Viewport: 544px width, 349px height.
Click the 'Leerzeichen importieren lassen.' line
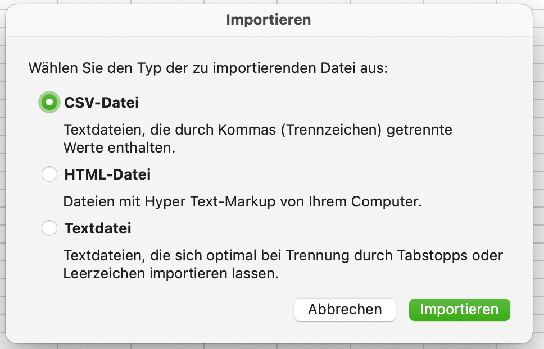point(171,273)
